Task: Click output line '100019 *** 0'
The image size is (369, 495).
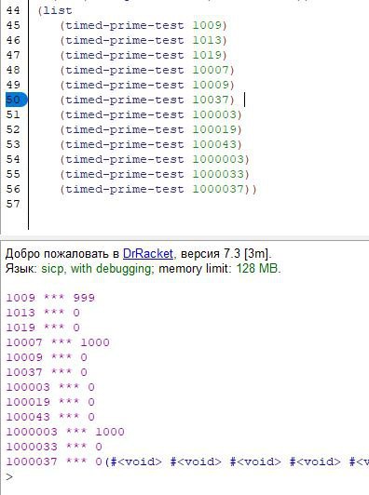Action: (50, 402)
